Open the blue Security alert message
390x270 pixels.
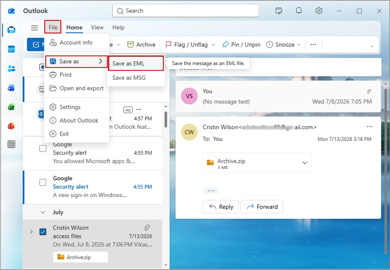[92, 187]
